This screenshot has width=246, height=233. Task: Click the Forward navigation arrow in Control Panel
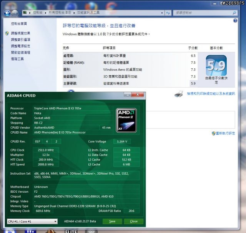click(x=15, y=13)
